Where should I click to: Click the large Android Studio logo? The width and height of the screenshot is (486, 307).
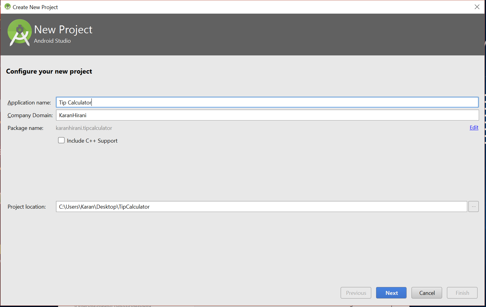(x=20, y=33)
